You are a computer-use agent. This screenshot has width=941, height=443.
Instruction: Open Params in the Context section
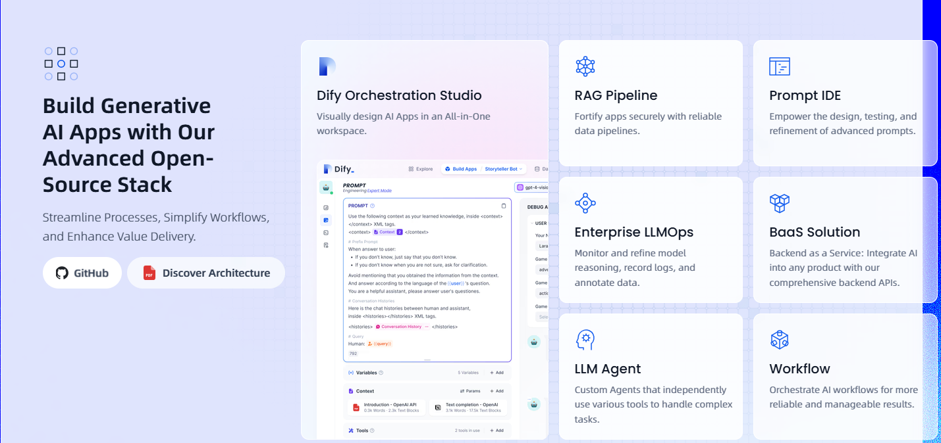pyautogui.click(x=470, y=391)
